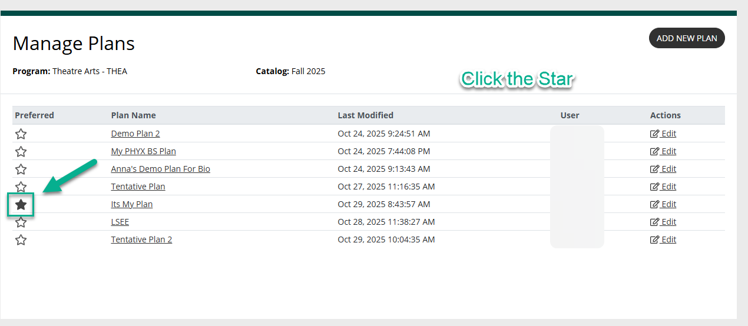Click Edit for Anna's Demo Plan

tap(663, 169)
